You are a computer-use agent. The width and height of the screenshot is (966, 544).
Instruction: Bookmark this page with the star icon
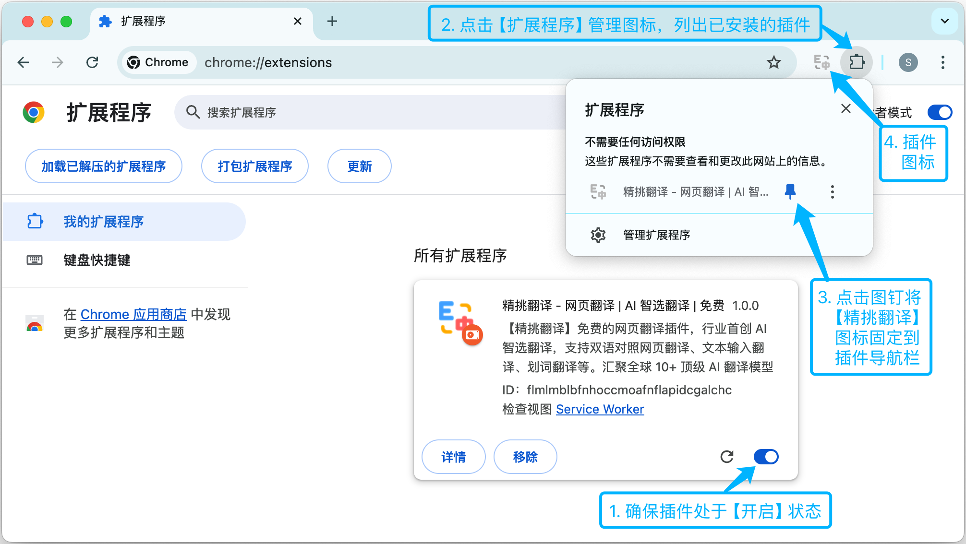click(773, 62)
